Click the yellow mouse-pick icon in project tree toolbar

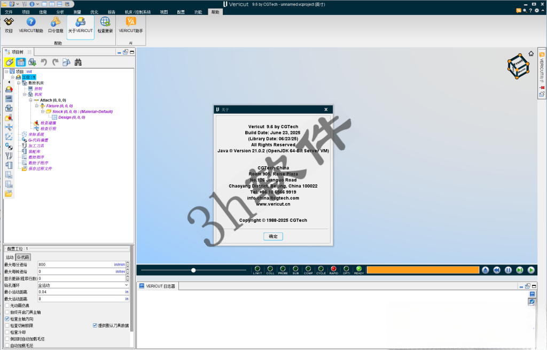[10, 62]
